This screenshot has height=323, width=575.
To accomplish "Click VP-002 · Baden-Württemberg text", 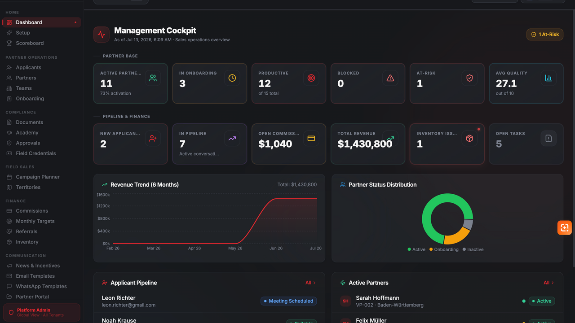I will 389,305.
